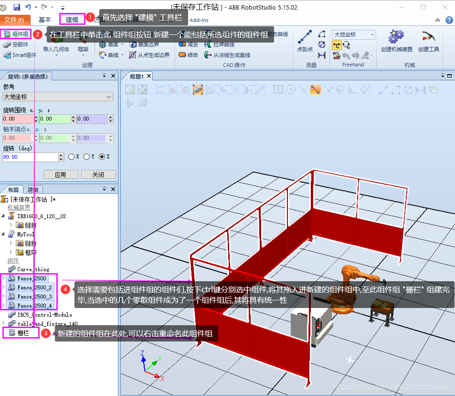The width and height of the screenshot is (455, 396).
Task: Click the 点到点 measure button
Action: 305,41
